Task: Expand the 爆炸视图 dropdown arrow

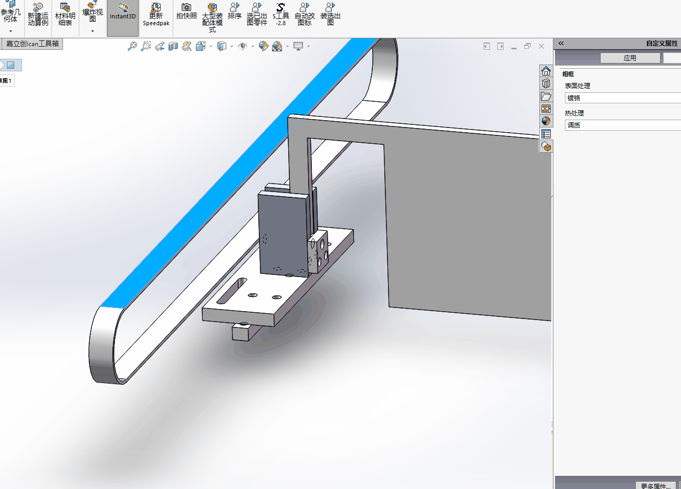Action: click(x=92, y=31)
